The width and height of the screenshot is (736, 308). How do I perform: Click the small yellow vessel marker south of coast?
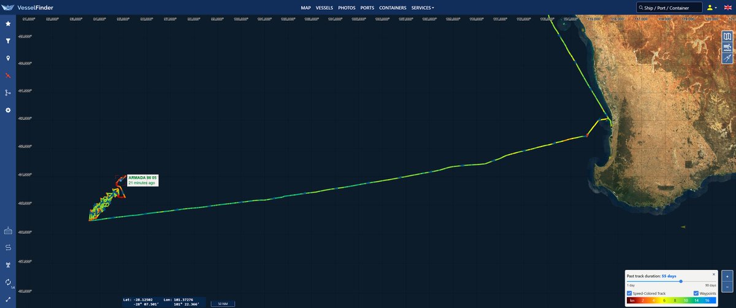683,226
